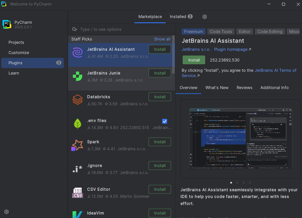This screenshot has height=218, width=302.
Task: Click the PyCharm logo in sidebar
Action: 7,24
